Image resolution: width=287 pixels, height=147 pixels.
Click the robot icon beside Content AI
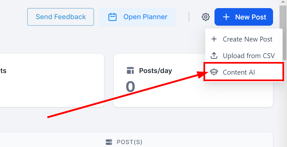(214, 72)
